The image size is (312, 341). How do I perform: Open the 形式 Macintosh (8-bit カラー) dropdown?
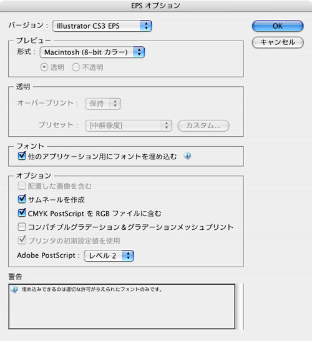(x=92, y=52)
